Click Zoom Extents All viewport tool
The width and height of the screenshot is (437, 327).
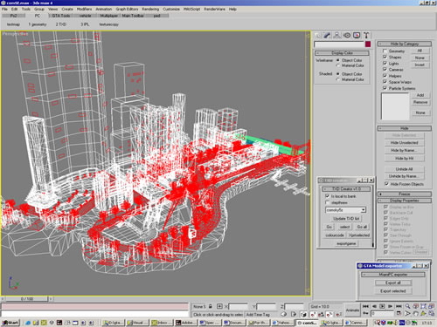tap(431, 306)
